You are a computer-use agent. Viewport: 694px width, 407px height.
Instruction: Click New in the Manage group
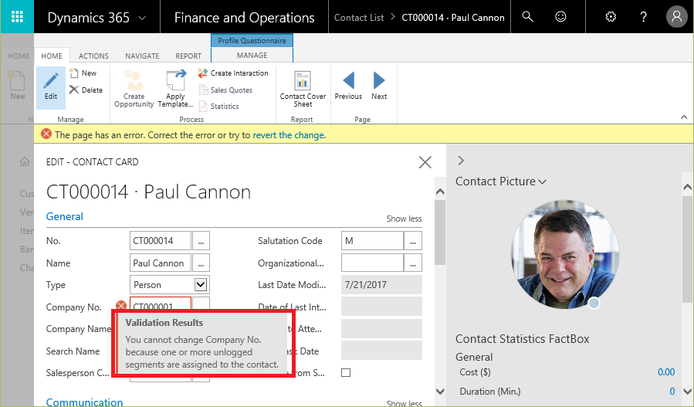click(x=83, y=73)
